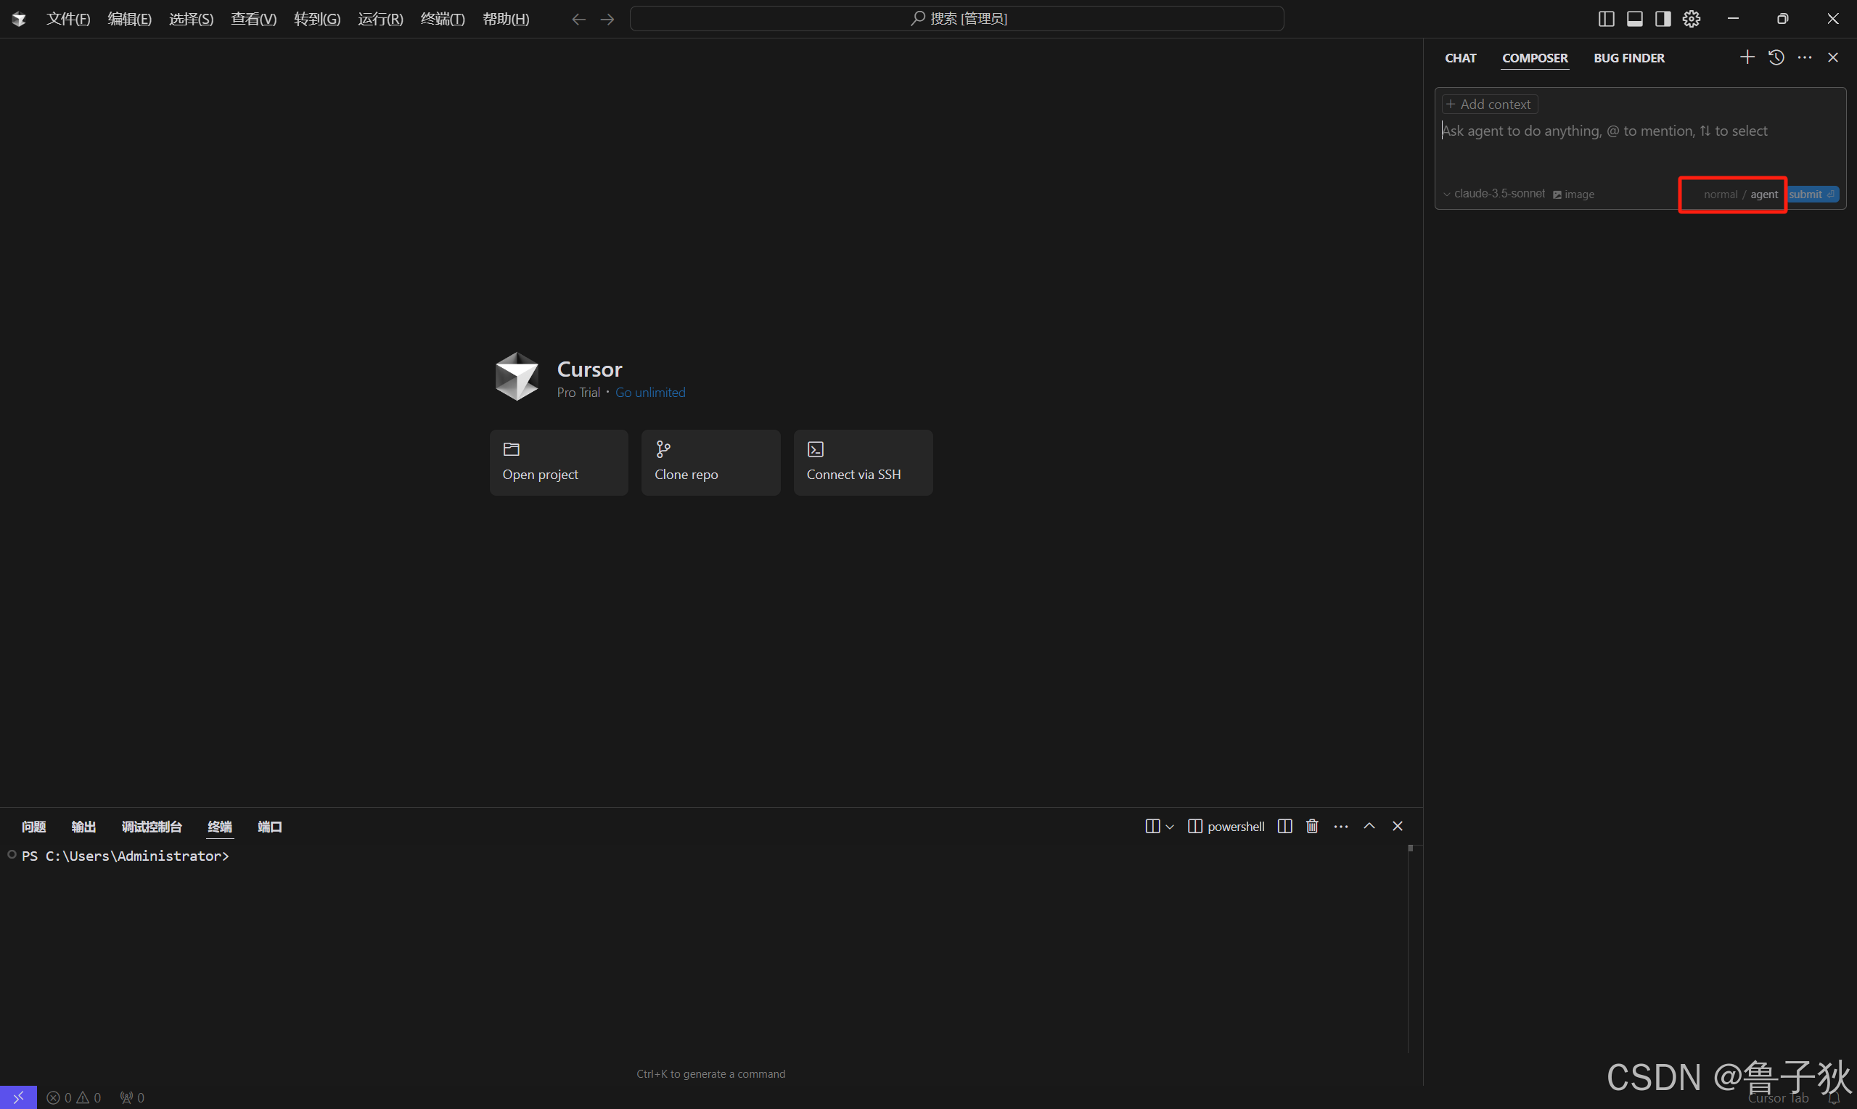Open errors and warnings status indicator
Screen dimensions: 1857x1109
tap(73, 1097)
